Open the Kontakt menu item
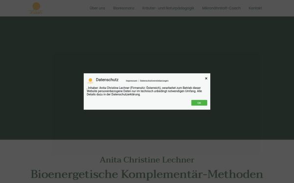The height and width of the screenshot is (183, 294). tap(255, 8)
